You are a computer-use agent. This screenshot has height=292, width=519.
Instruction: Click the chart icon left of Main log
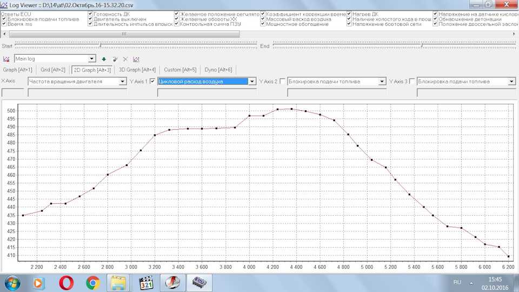[x=6, y=59]
